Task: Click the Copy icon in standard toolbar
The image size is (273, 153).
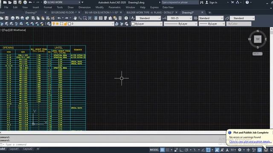Action: click(38, 18)
